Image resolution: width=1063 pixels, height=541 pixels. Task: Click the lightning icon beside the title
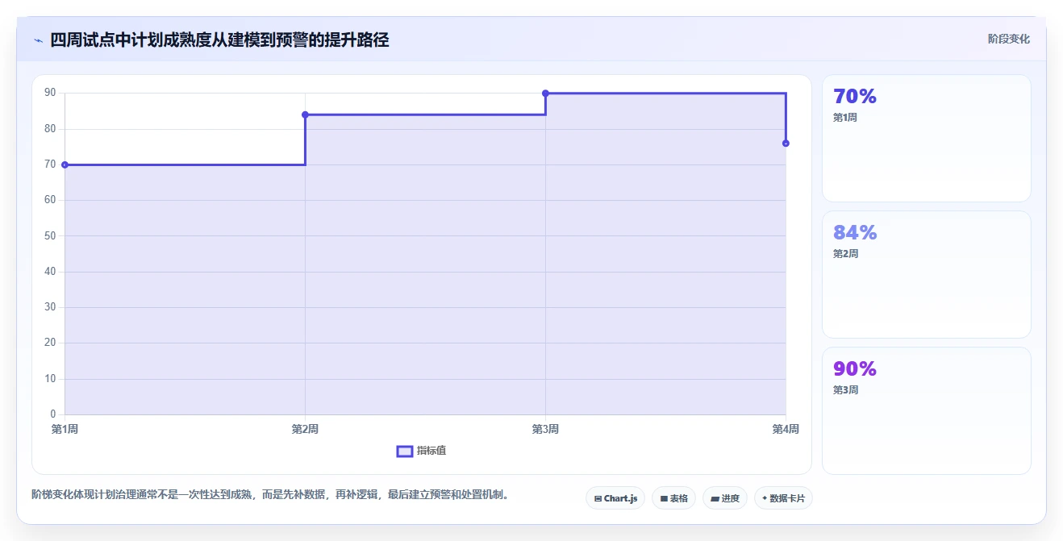pyautogui.click(x=39, y=40)
